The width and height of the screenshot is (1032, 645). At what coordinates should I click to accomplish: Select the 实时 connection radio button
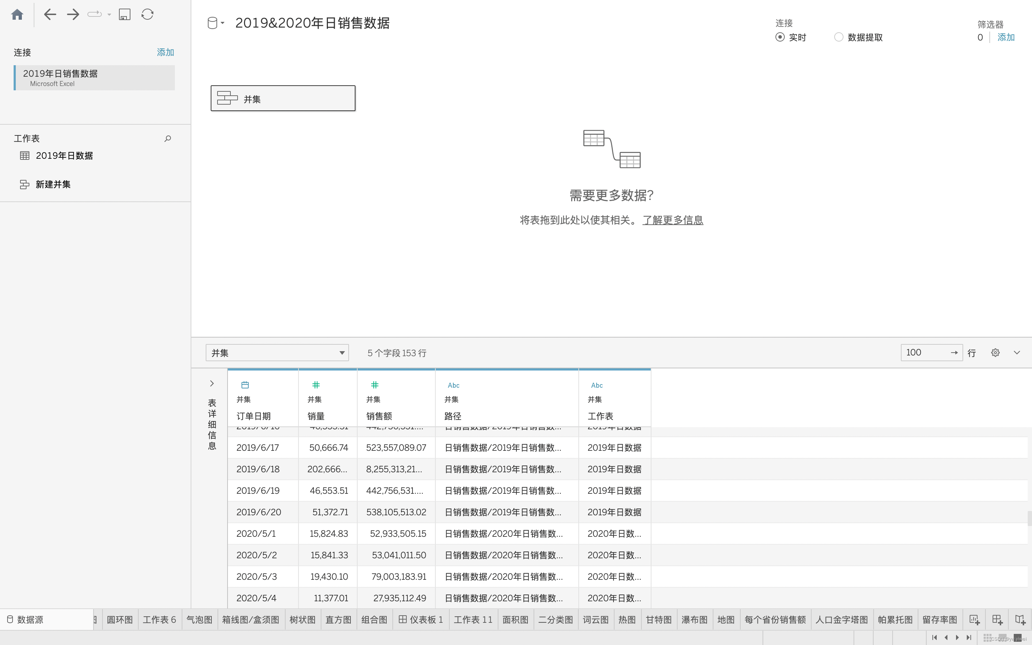click(x=780, y=37)
